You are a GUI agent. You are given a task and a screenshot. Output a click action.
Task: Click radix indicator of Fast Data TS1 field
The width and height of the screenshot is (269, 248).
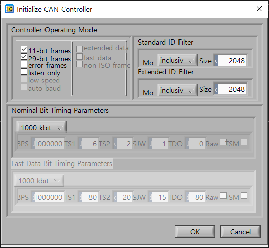pyautogui.click(x=80, y=197)
